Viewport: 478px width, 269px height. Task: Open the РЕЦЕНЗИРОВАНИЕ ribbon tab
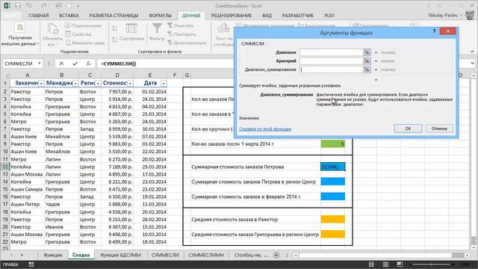[232, 15]
